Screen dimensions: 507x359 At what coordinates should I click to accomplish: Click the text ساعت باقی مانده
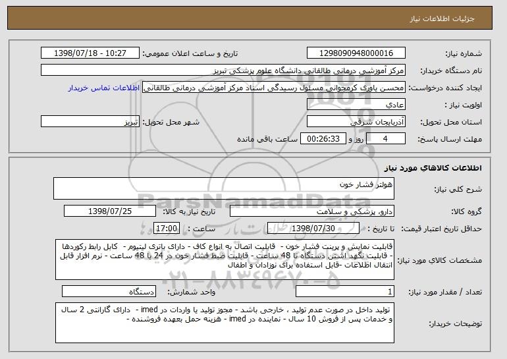pos(267,139)
